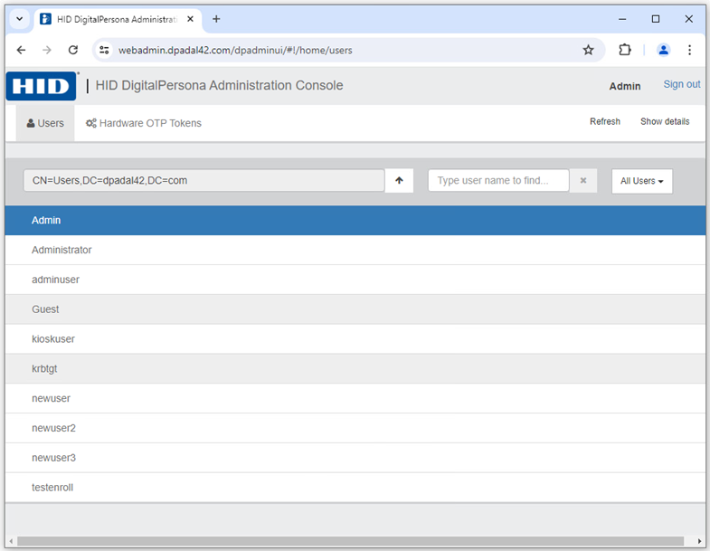710x551 pixels.
Task: Reload the page in browser
Action: [x=73, y=50]
